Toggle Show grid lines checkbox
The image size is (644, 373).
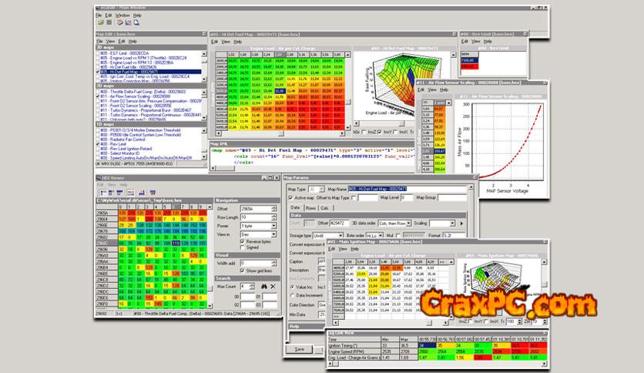243,271
